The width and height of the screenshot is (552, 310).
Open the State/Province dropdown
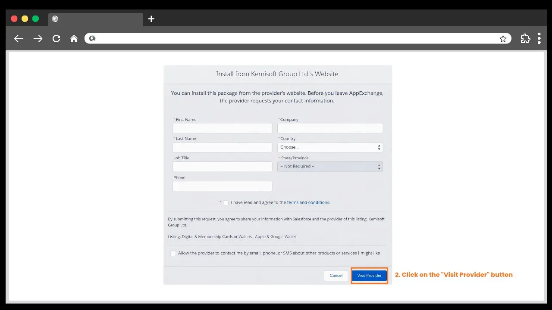click(330, 167)
